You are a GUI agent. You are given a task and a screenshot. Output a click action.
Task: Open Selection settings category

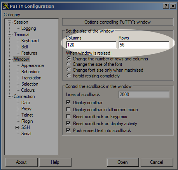30,84
